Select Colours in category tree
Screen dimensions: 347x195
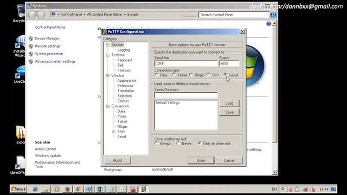123,101
